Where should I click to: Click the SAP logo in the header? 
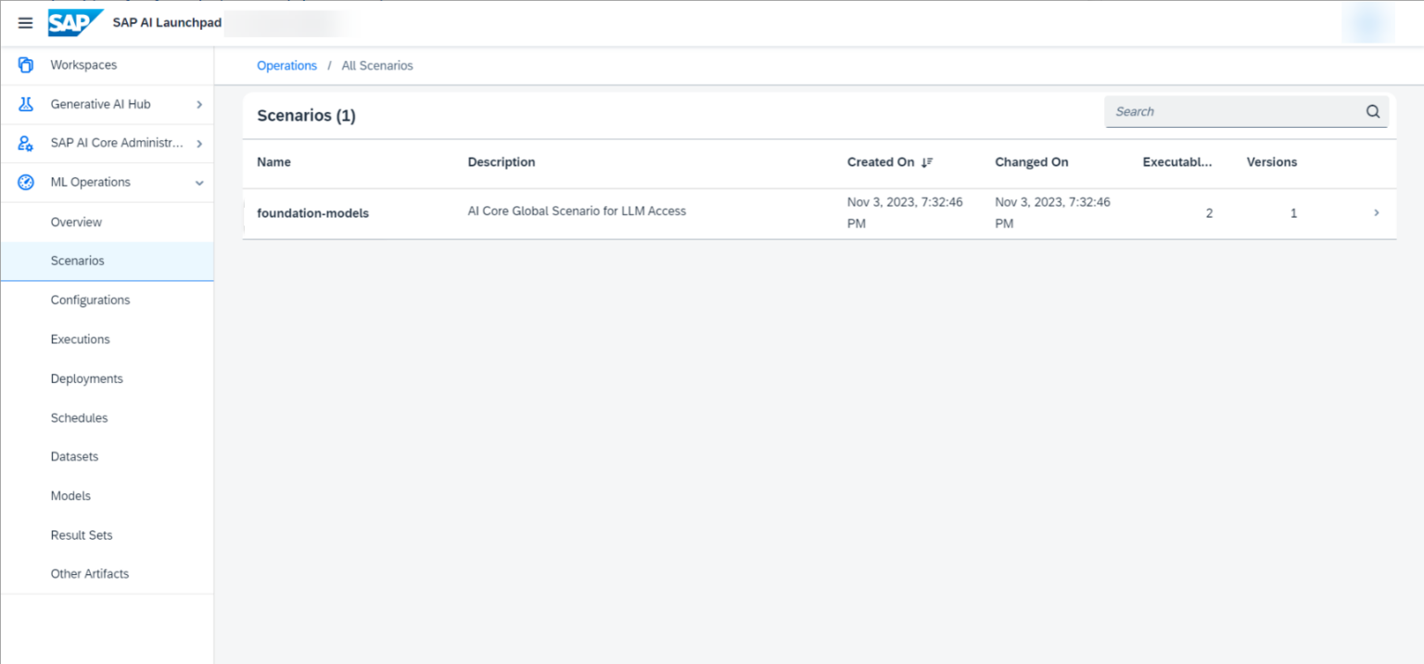pos(75,22)
